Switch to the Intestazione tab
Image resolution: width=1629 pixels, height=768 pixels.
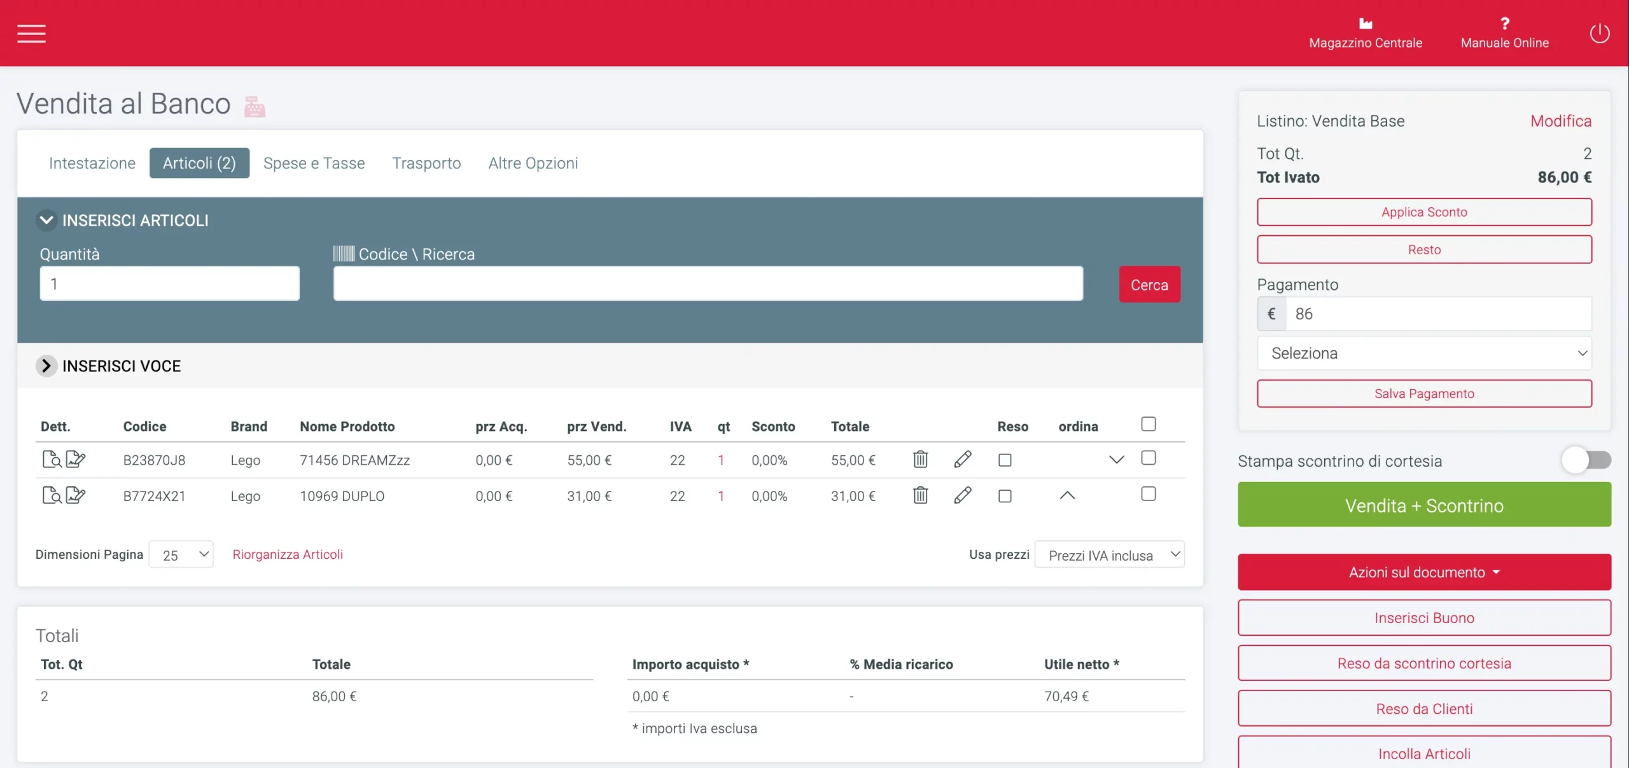(x=92, y=163)
